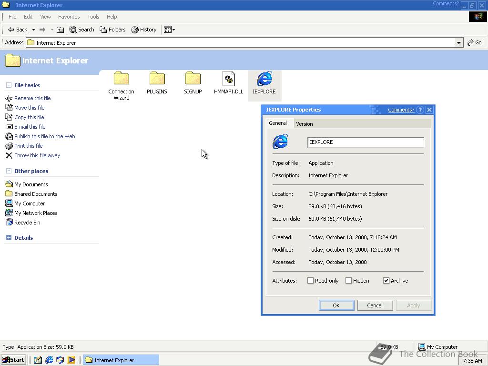The image size is (488, 366).
Task: Click the Windows logo throbber icon
Action: tap(478, 17)
